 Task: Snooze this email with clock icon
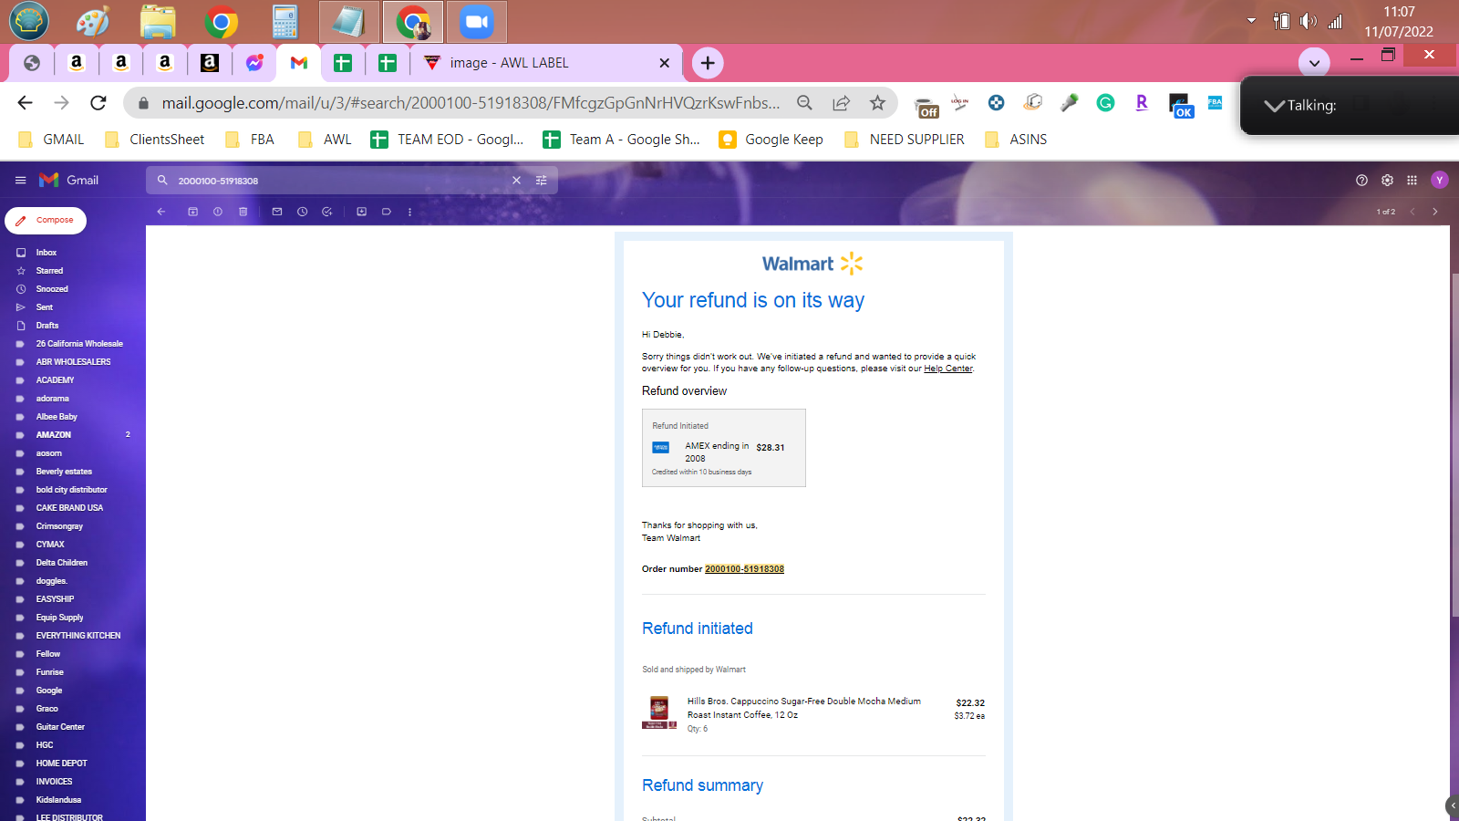tap(303, 212)
